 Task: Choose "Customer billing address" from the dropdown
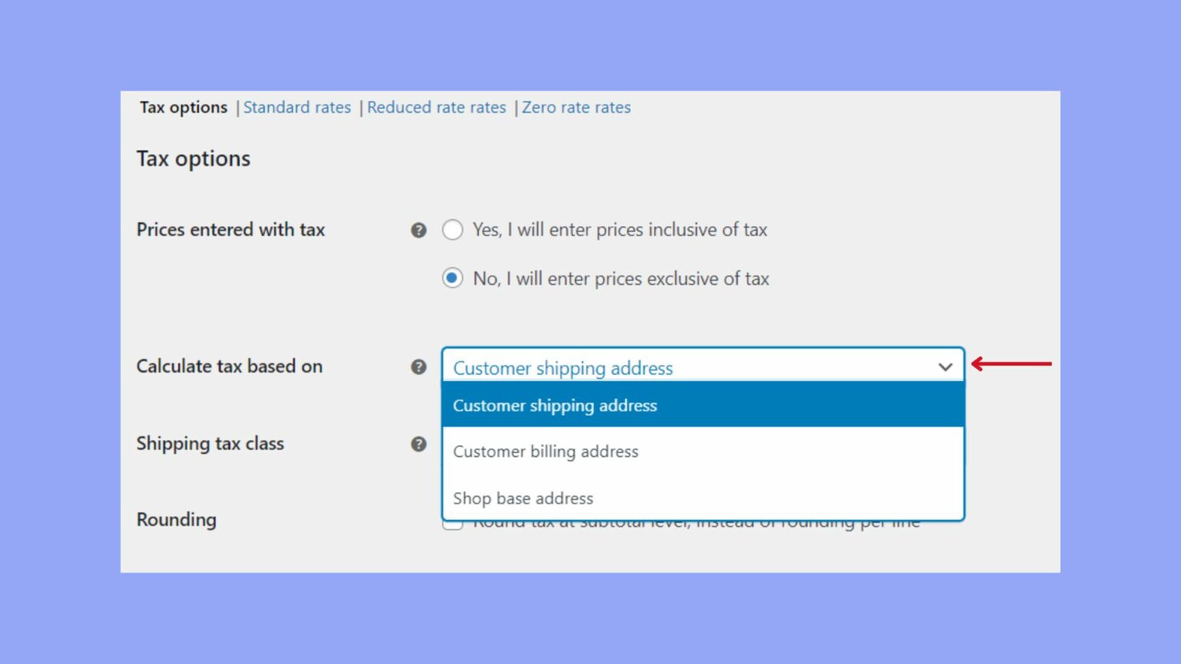coord(546,452)
